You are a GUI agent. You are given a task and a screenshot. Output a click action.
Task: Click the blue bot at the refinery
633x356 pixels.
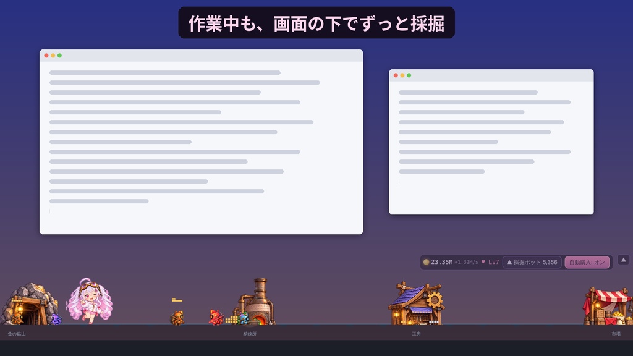243,318
